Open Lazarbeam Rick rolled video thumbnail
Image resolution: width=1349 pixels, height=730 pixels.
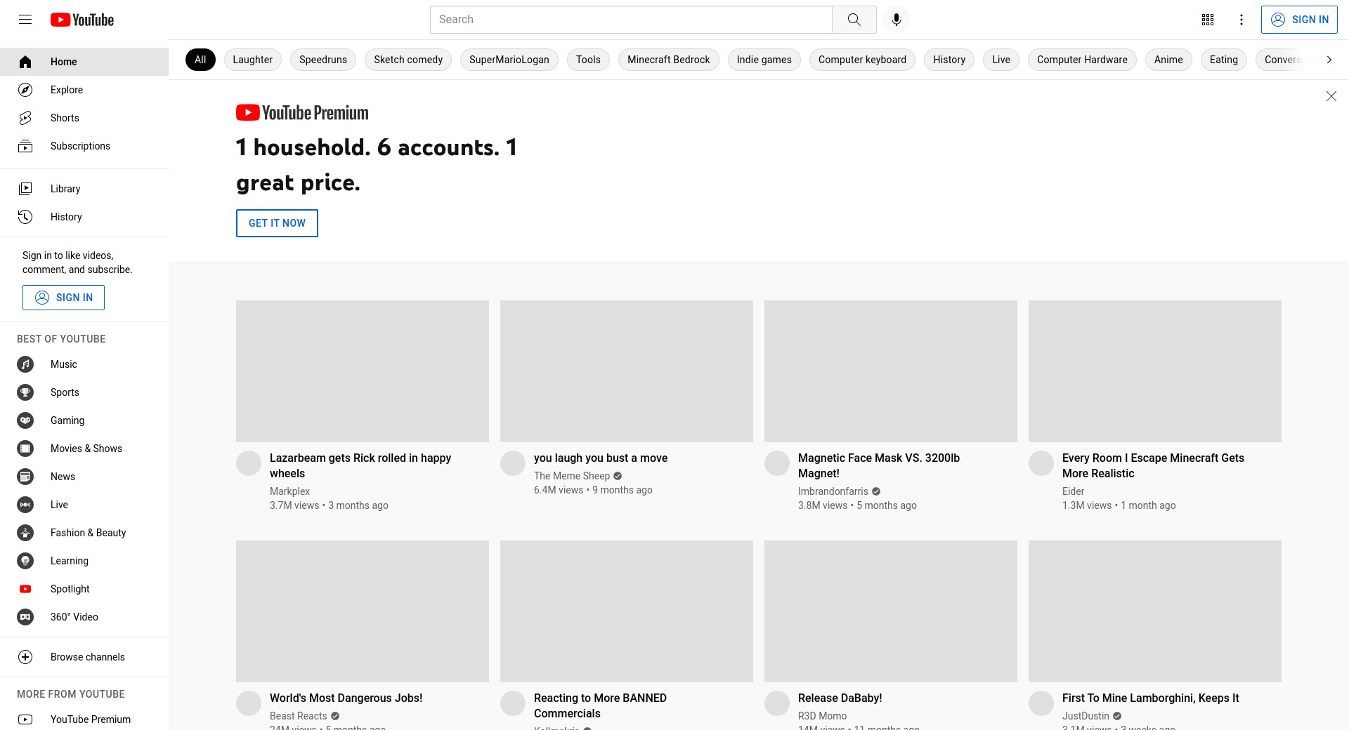pos(363,371)
